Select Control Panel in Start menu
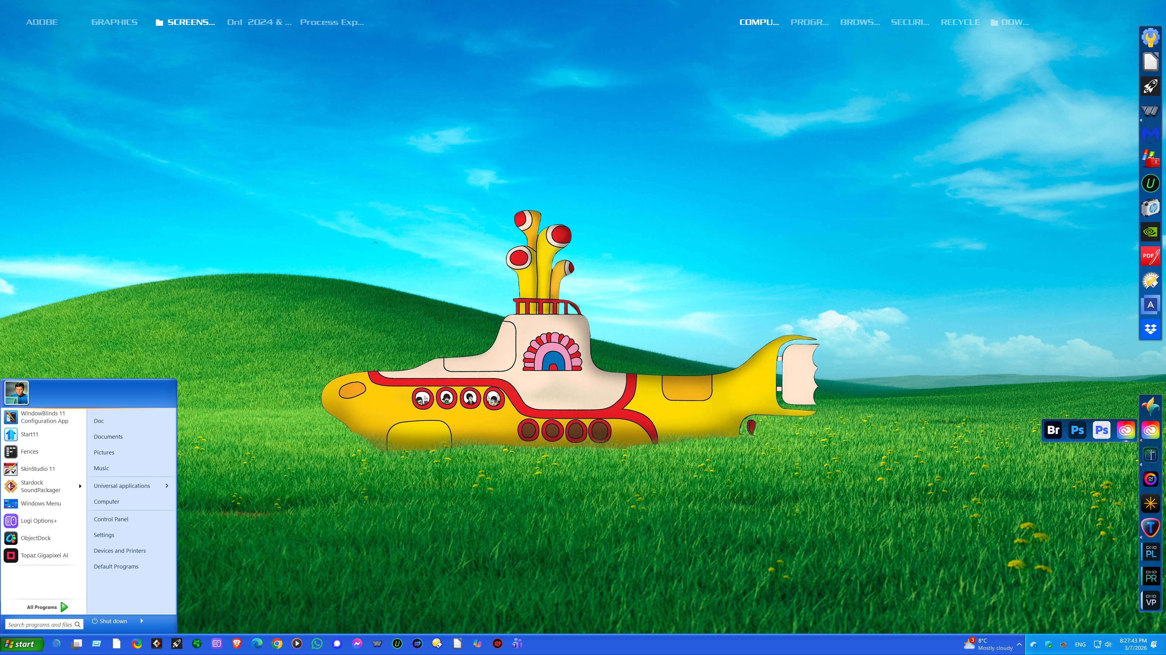This screenshot has height=655, width=1166. [x=111, y=519]
